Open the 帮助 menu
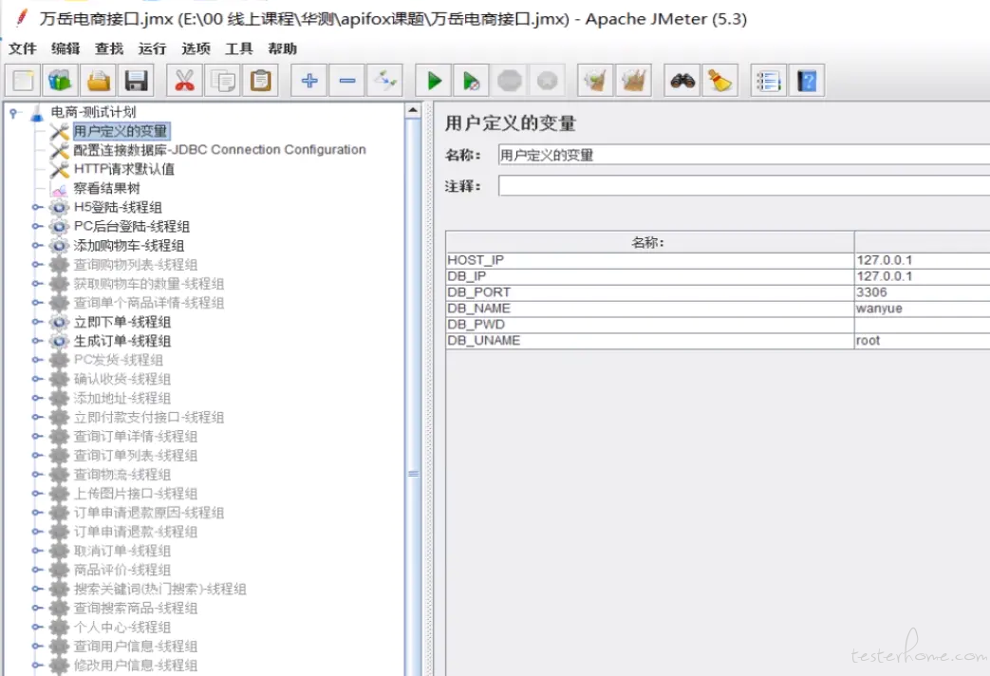990x676 pixels. click(x=282, y=48)
